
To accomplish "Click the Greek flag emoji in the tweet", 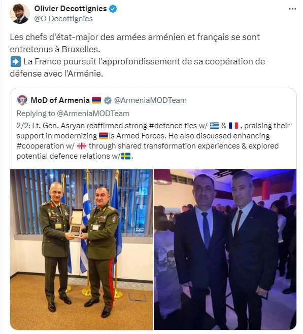I will click(x=215, y=126).
